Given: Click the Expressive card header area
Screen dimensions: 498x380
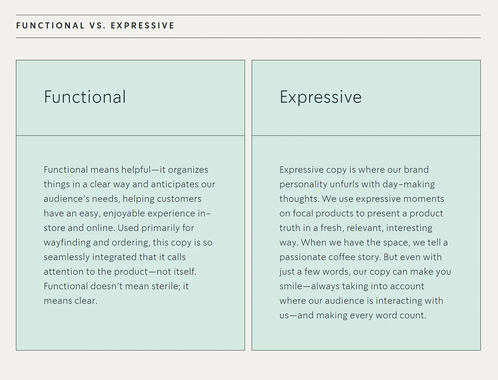Looking at the screenshot, I should pyautogui.click(x=366, y=98).
